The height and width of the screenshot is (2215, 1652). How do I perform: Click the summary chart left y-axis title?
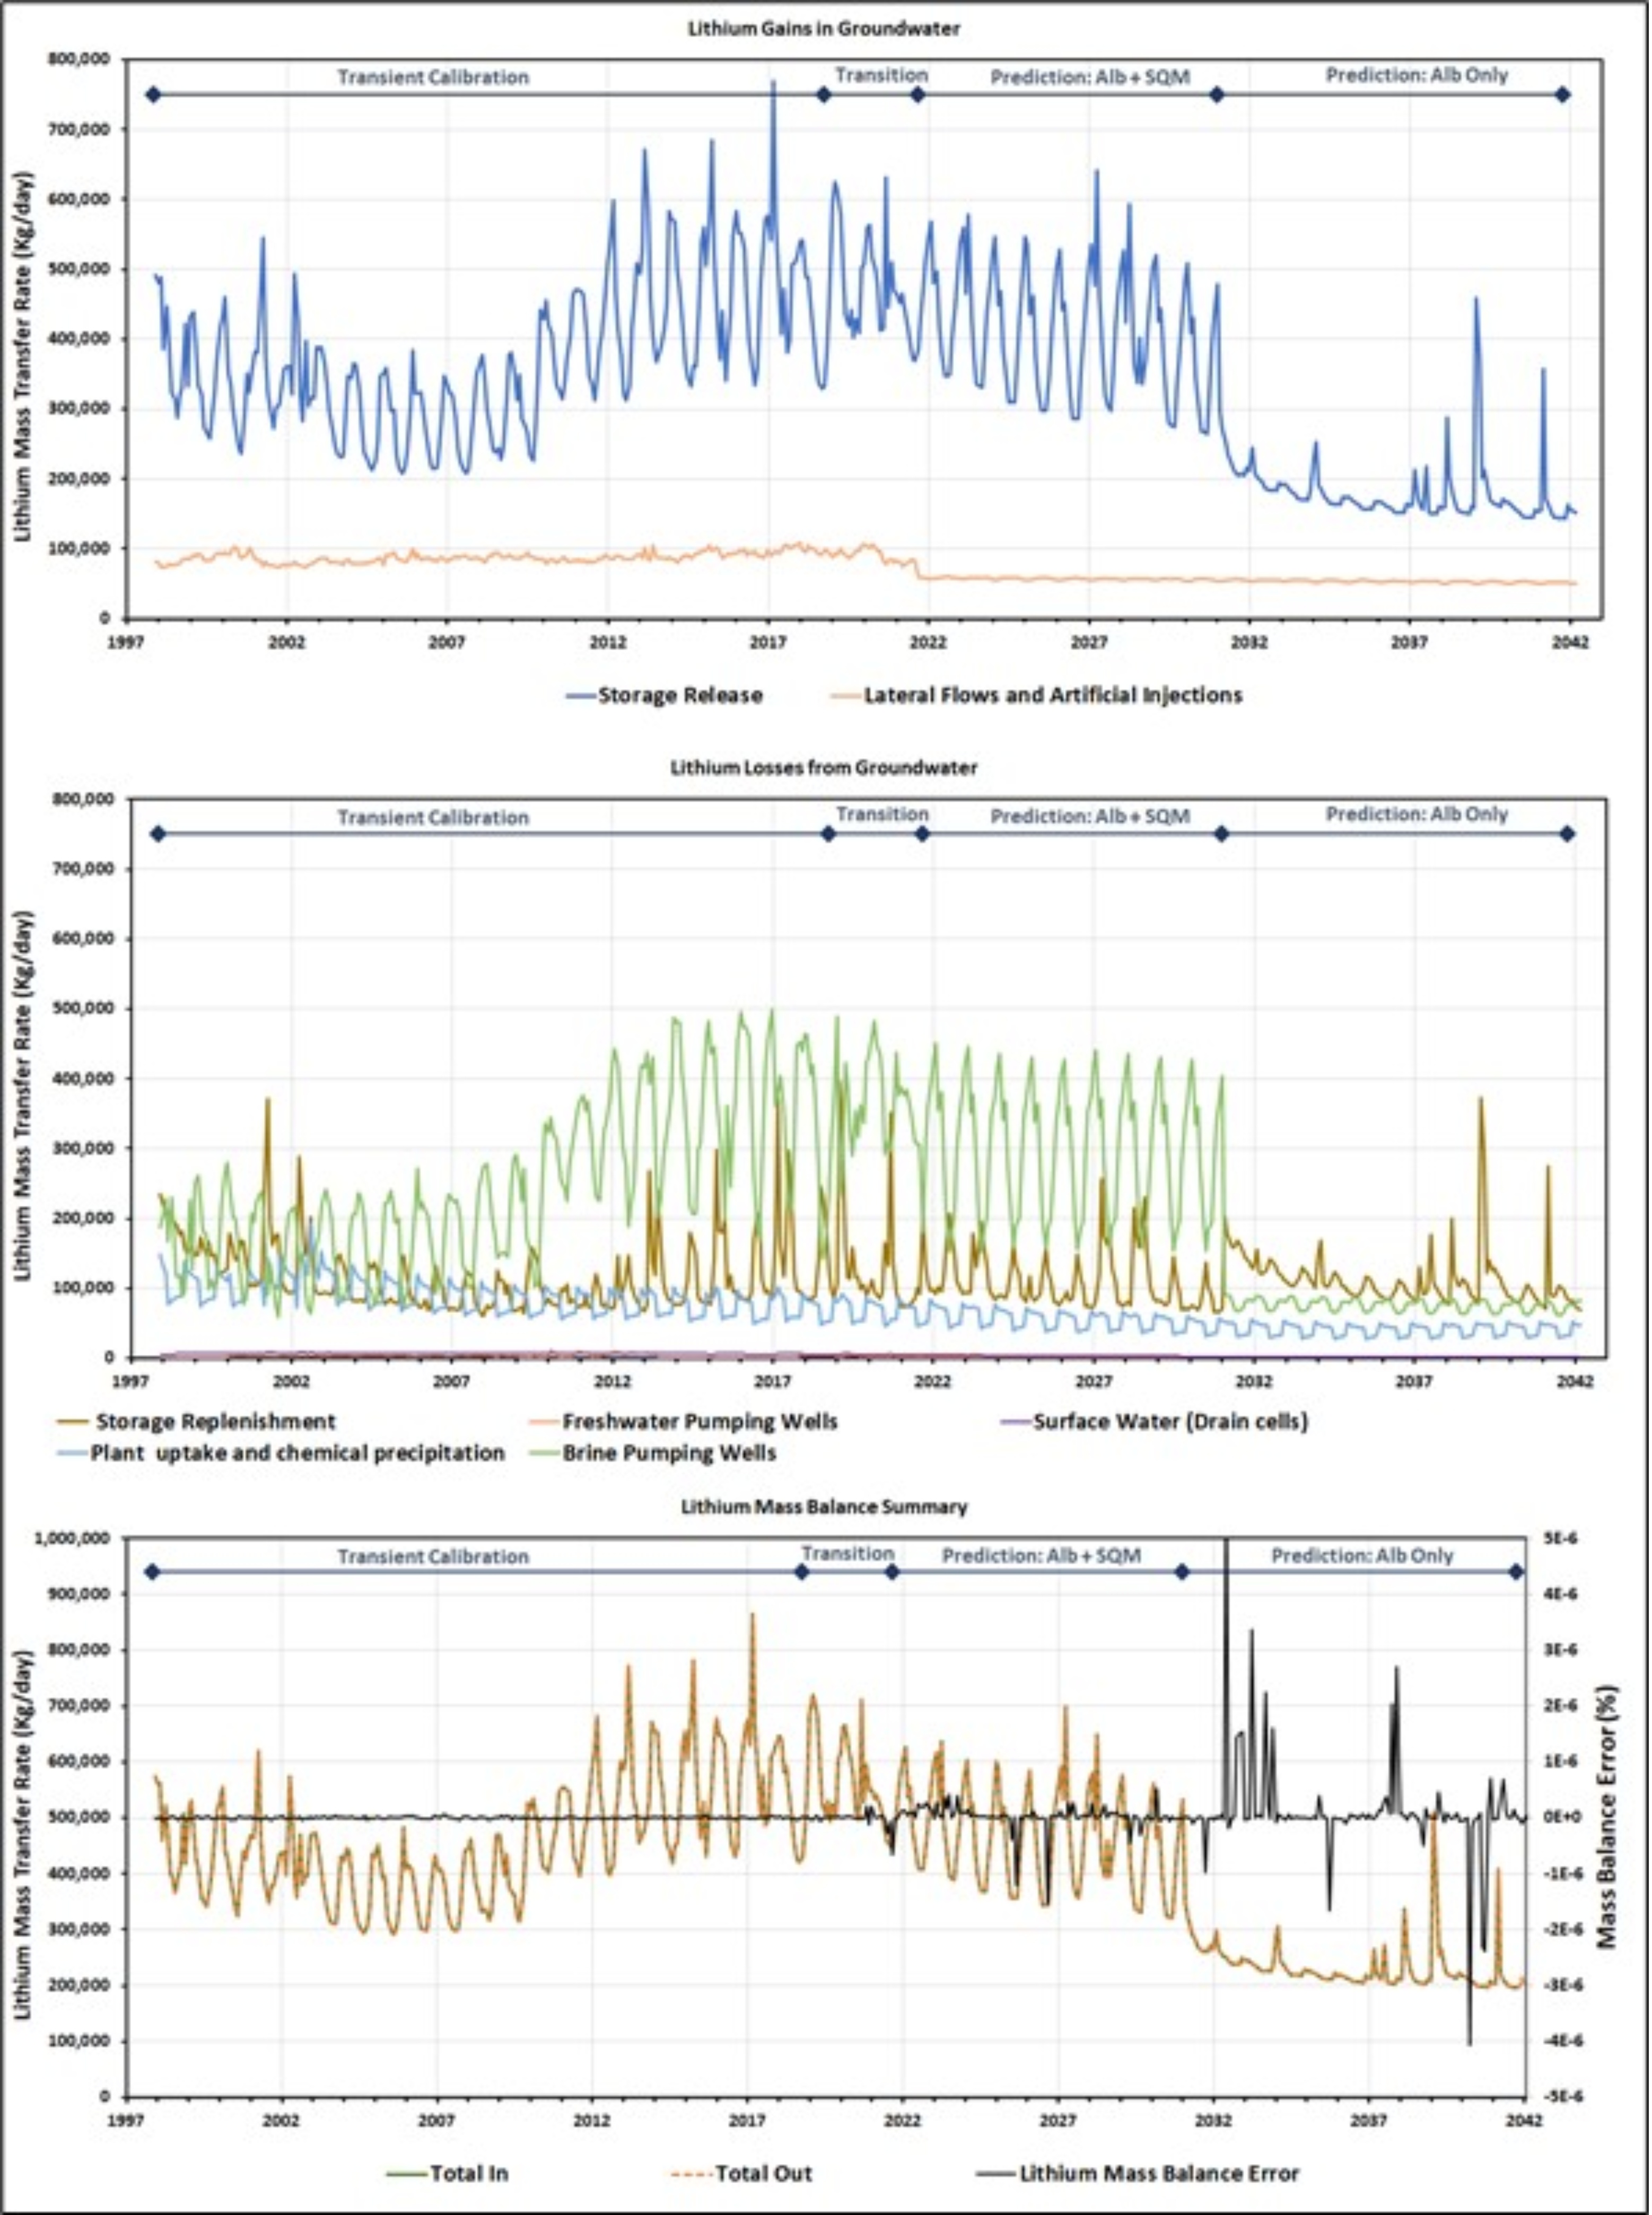click(23, 1835)
